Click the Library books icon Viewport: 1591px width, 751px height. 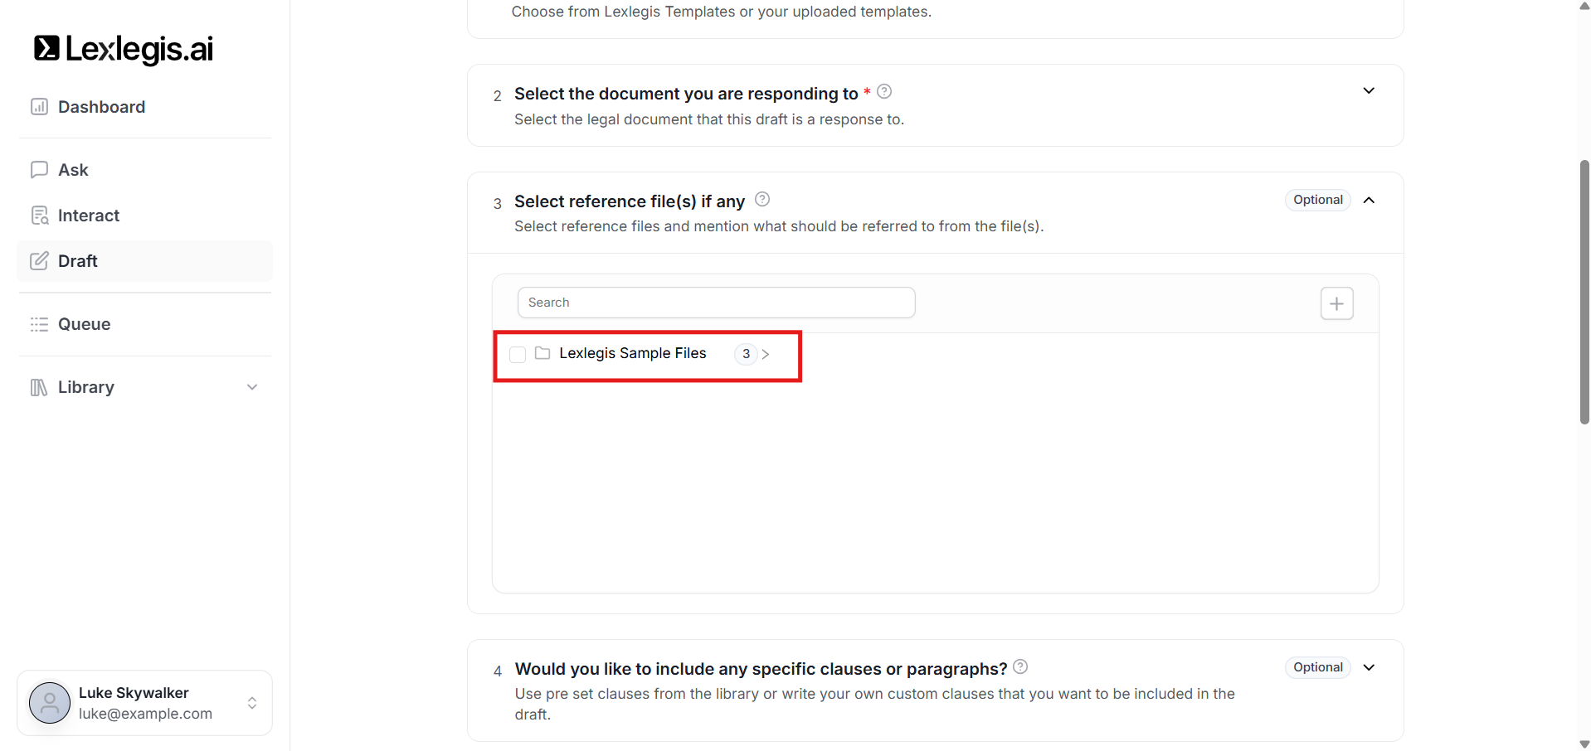pos(39,387)
